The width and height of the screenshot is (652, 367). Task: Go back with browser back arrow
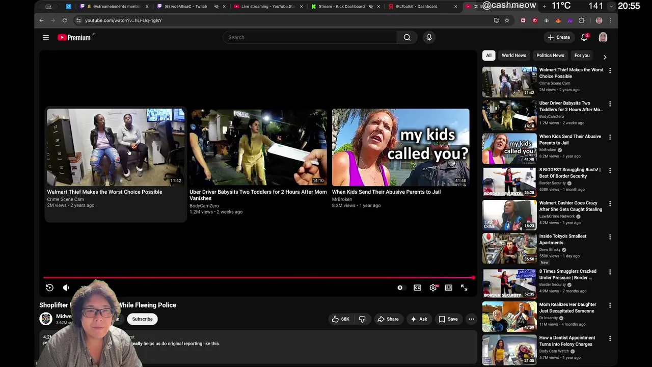[41, 20]
